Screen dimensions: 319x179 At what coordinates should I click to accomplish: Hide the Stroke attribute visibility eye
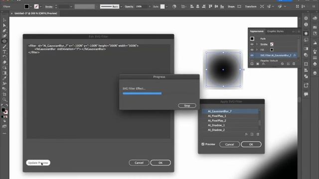point(252,44)
